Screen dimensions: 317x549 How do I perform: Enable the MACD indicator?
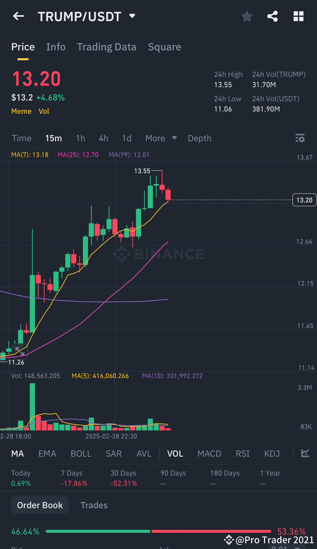pos(209,453)
